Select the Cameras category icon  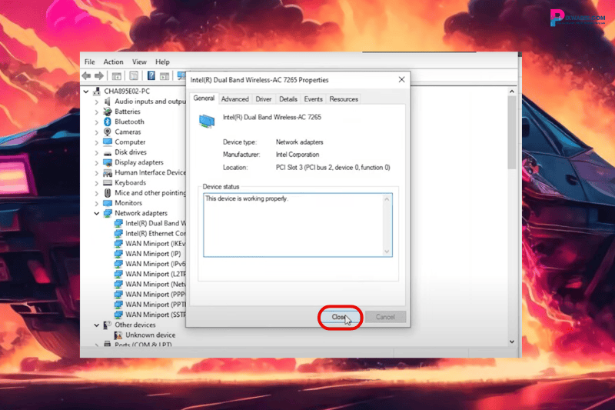coord(108,132)
